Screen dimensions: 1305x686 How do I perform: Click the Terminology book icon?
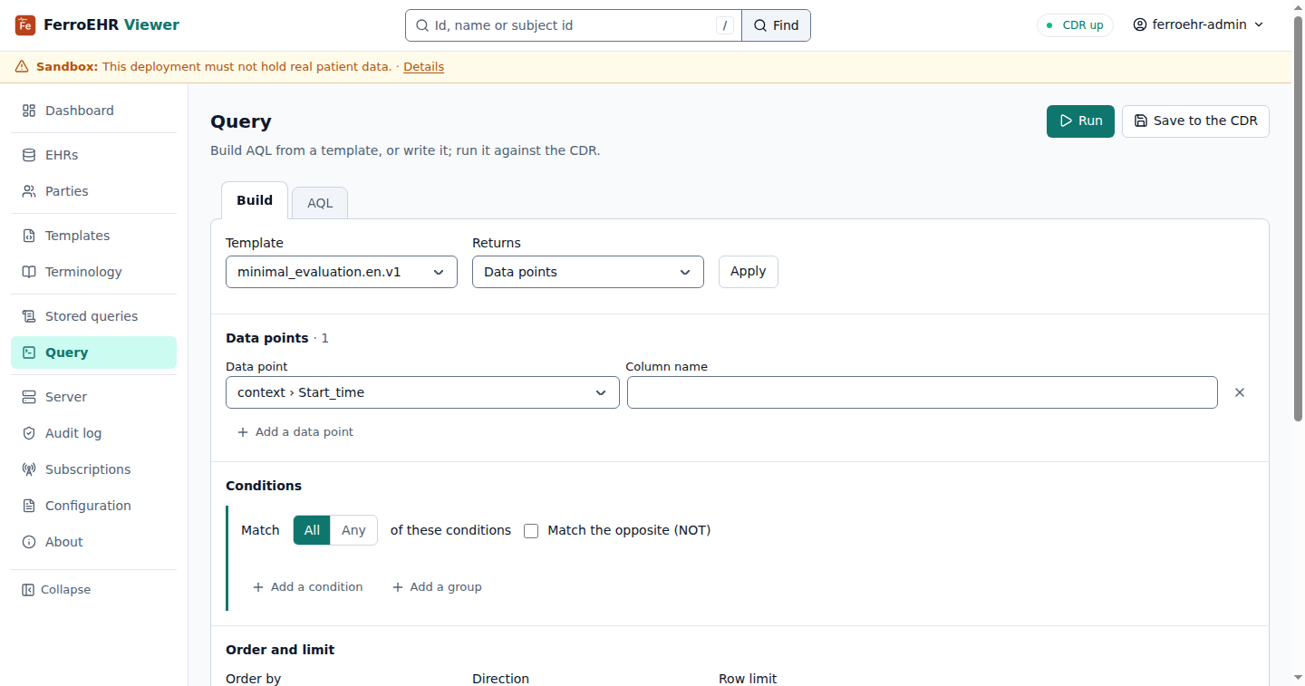tap(29, 272)
